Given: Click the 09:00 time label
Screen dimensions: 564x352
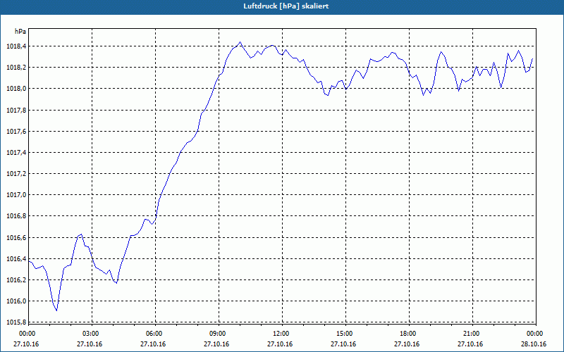Looking at the screenshot, I should click(219, 334).
